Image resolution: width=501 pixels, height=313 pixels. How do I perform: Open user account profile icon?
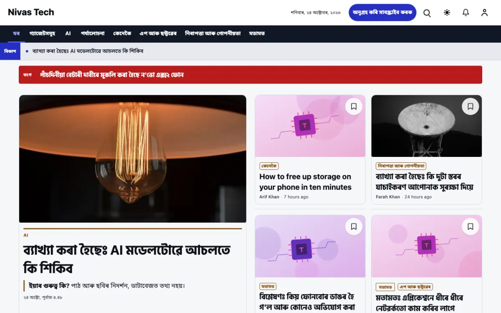pos(484,13)
